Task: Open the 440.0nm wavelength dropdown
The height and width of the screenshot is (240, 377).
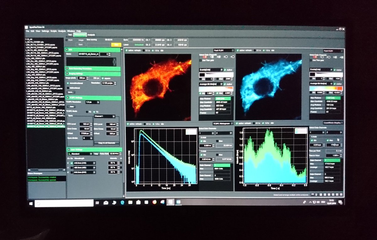Action: [x=85, y=163]
